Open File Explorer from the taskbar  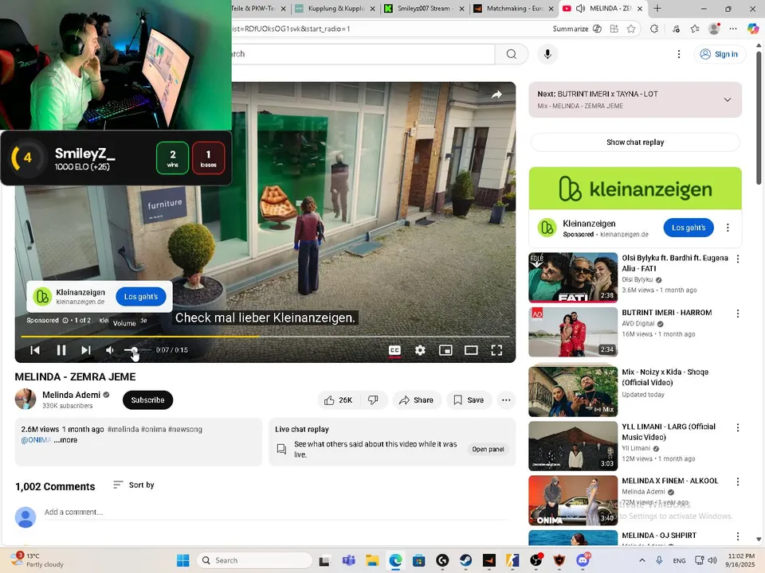[372, 560]
